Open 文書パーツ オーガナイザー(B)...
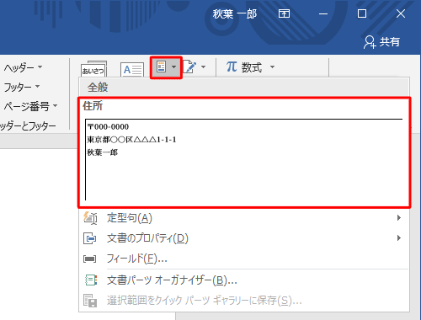The width and height of the screenshot is (421, 320). click(244, 280)
